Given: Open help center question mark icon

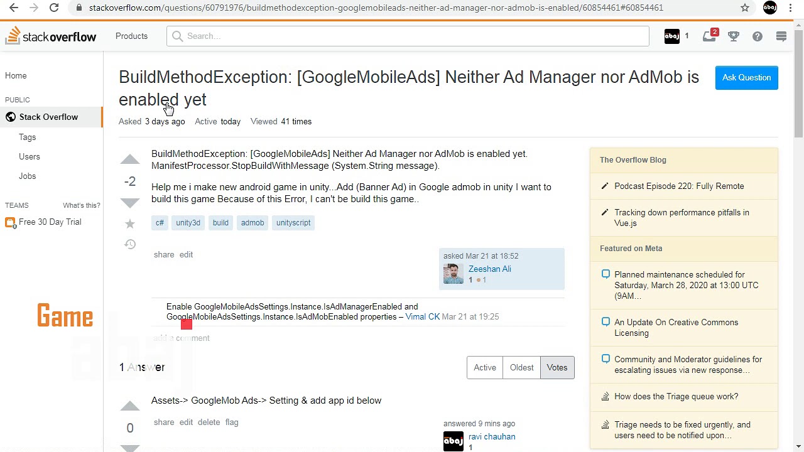Looking at the screenshot, I should pyautogui.click(x=758, y=36).
